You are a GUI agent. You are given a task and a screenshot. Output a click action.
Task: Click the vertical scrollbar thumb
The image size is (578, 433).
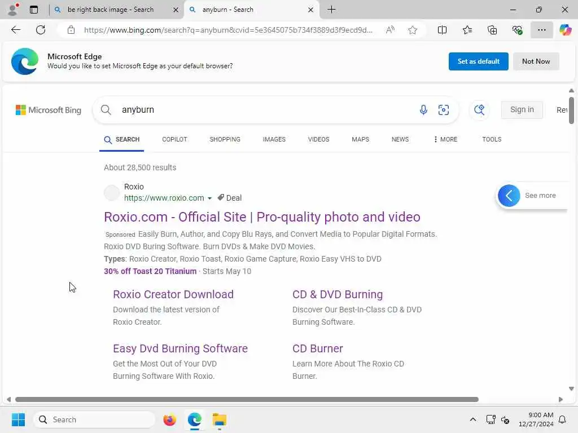tap(571, 111)
